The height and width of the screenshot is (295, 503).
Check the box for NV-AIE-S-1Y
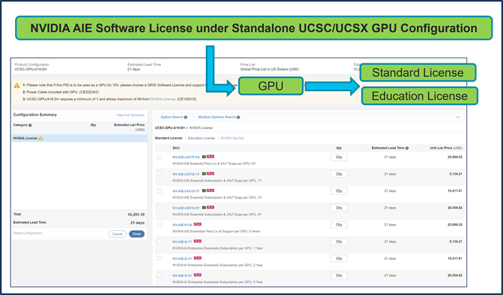pyautogui.click(x=159, y=241)
